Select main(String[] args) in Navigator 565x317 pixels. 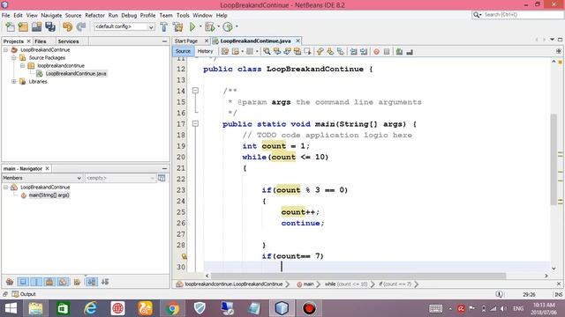pos(49,195)
